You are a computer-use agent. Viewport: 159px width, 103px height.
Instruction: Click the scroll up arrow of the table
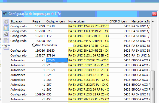pos(153,21)
